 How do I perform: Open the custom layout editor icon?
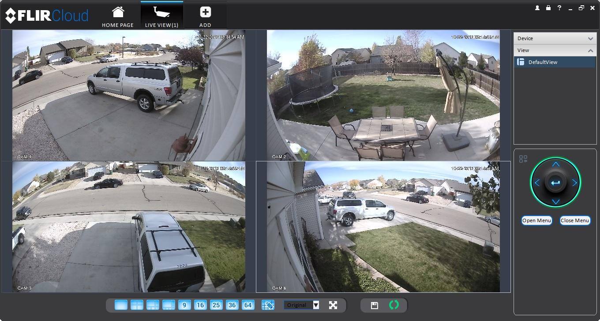point(268,305)
